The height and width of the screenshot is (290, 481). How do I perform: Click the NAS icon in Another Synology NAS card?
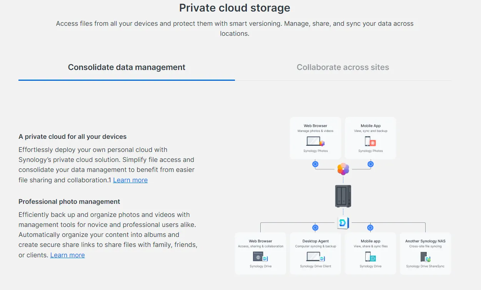[x=425, y=257]
